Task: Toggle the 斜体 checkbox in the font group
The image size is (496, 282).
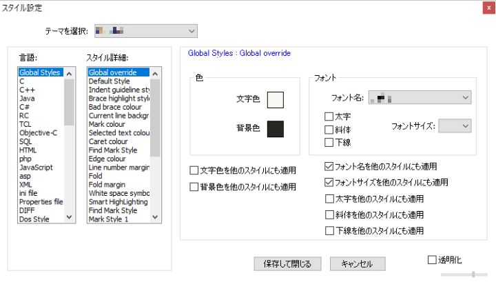Action: pos(329,129)
